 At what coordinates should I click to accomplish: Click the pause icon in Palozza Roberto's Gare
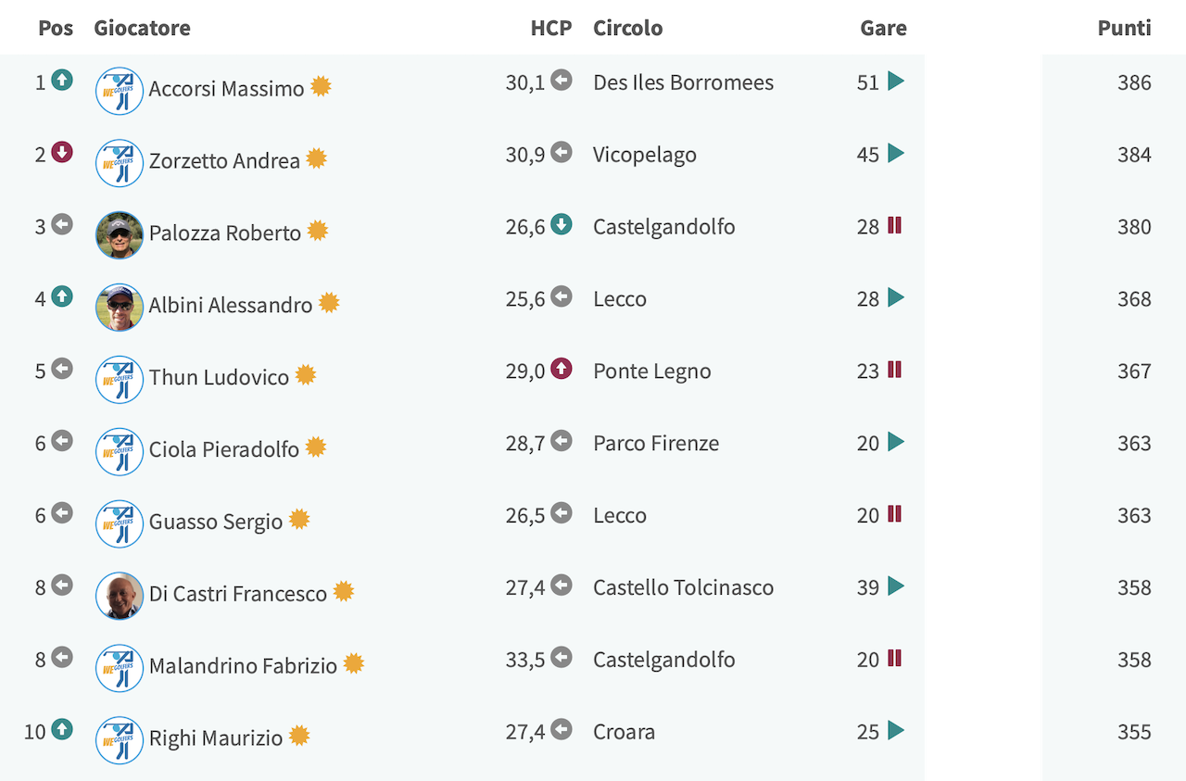click(x=894, y=225)
